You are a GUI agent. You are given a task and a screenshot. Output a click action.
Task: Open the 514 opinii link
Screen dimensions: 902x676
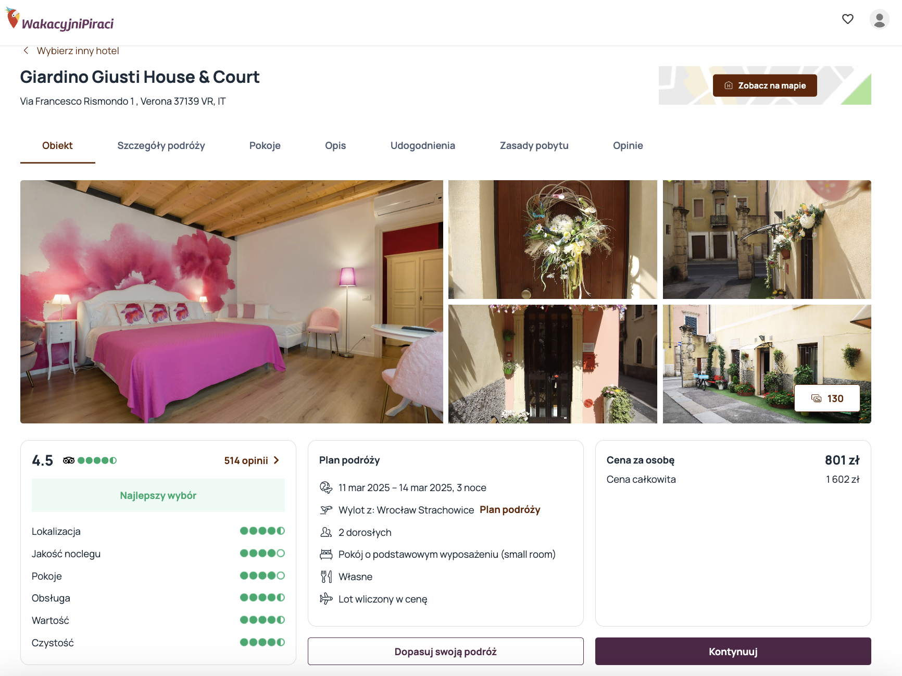click(x=246, y=460)
